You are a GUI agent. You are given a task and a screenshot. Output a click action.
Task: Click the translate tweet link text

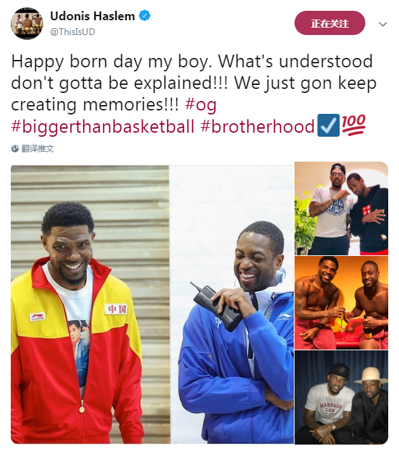(x=38, y=149)
